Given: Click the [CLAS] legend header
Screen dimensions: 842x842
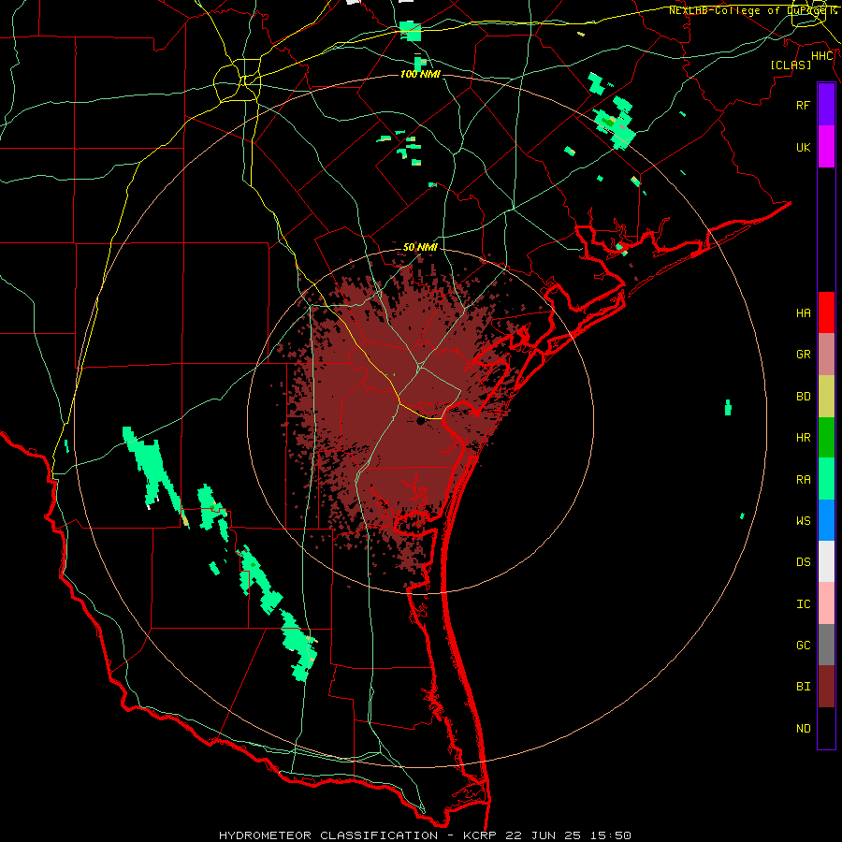Looking at the screenshot, I should [791, 65].
